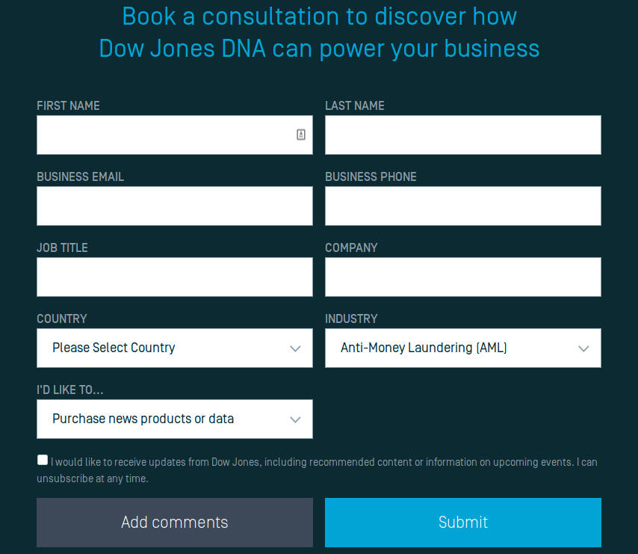Submit the consultation form
Viewport: 638px width, 554px height.
pyautogui.click(x=463, y=523)
